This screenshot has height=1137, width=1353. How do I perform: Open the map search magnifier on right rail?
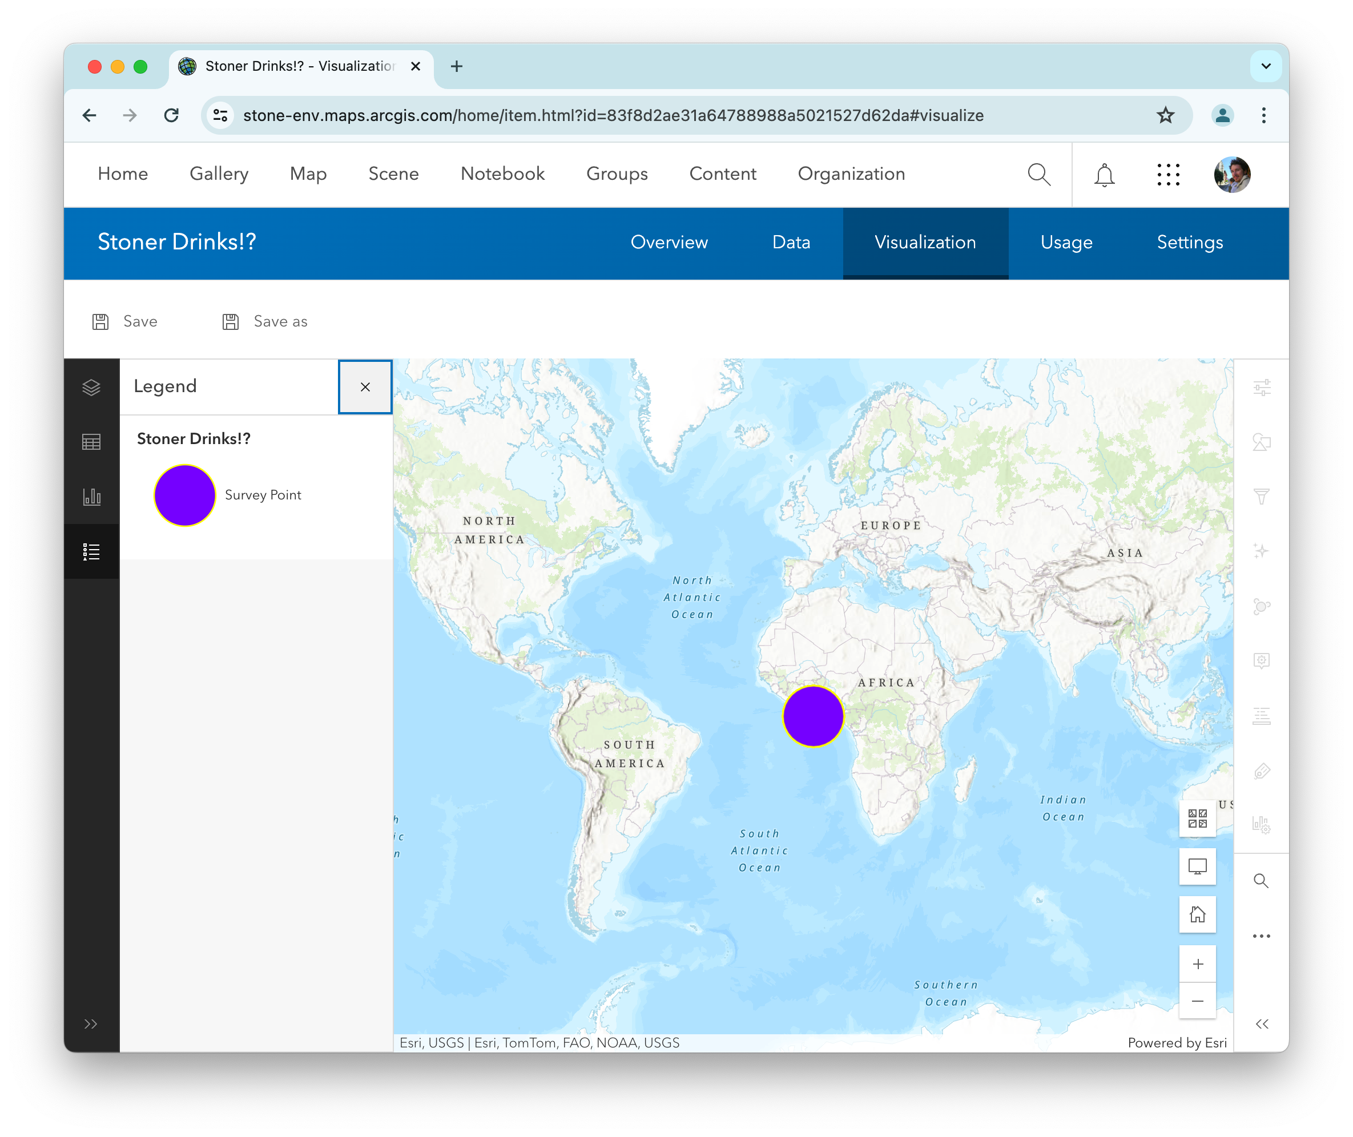pyautogui.click(x=1261, y=881)
